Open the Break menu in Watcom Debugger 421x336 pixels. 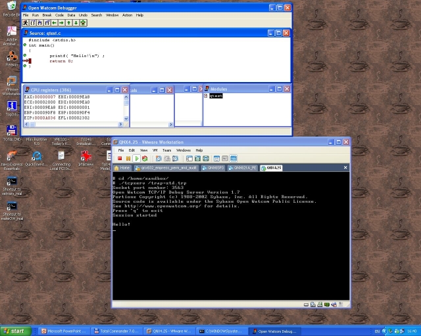click(46, 14)
